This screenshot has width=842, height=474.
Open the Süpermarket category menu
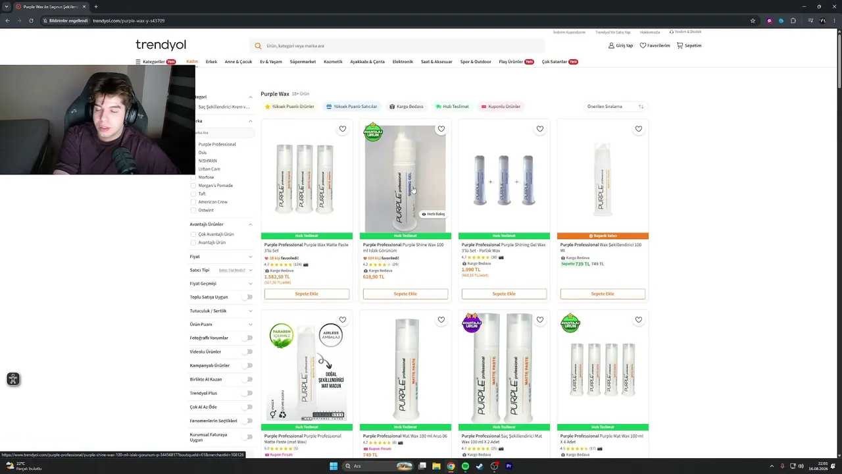[303, 62]
